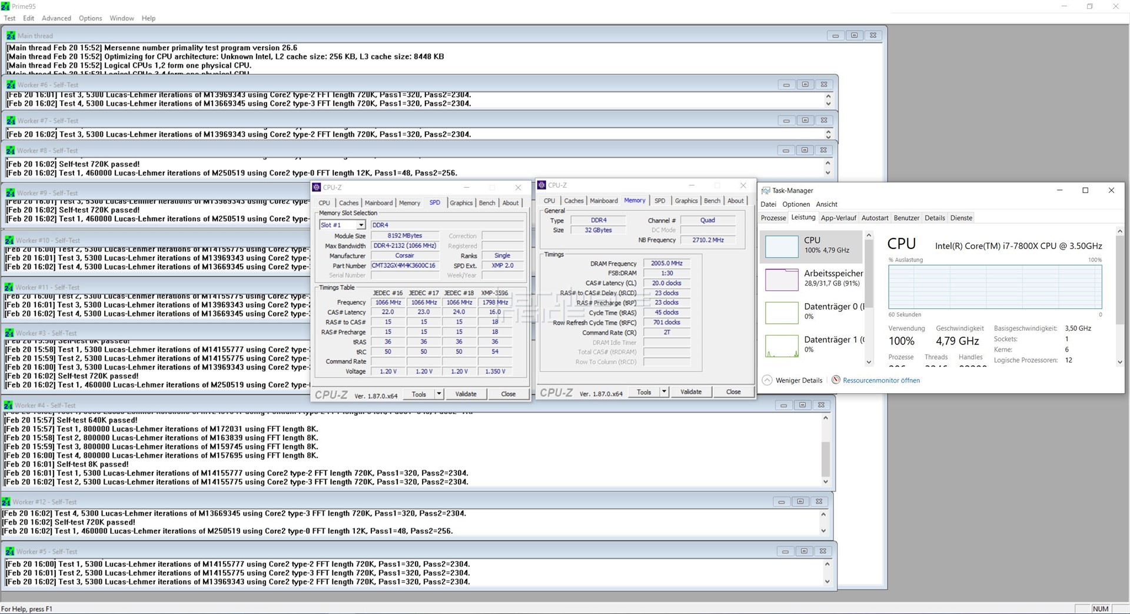The height and width of the screenshot is (614, 1130).
Task: Click the Worker #9 Self-Test window icon
Action: coord(10,193)
